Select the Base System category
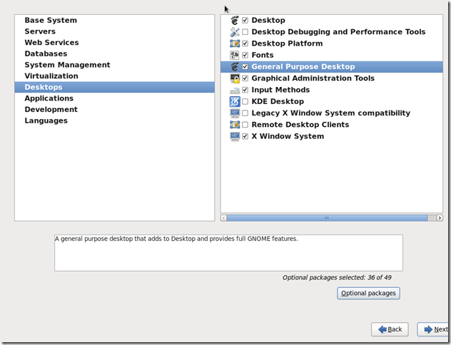The image size is (451, 345). click(51, 21)
